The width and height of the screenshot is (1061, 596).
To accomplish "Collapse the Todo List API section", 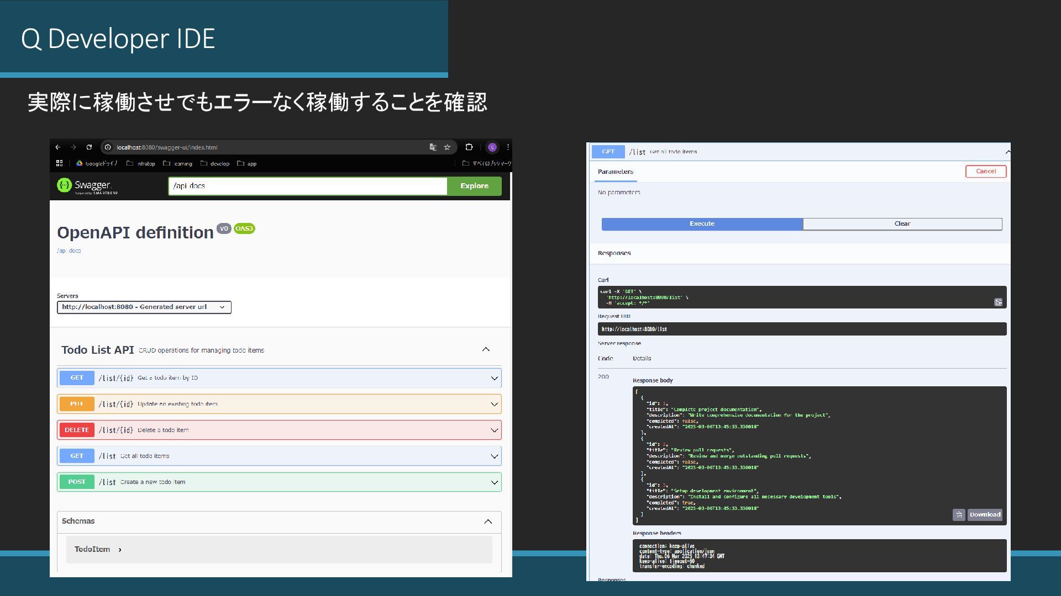I will point(486,349).
